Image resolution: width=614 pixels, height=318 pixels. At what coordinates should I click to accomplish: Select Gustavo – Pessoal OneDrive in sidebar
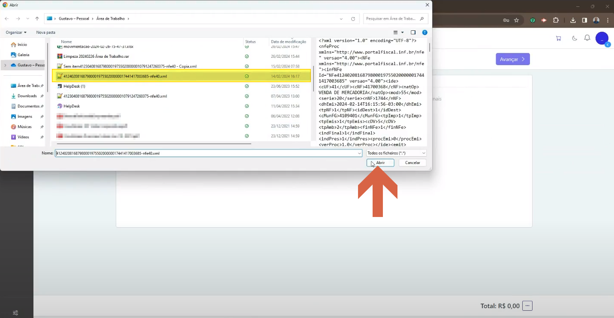coord(27,65)
